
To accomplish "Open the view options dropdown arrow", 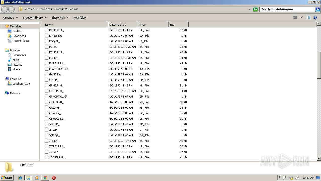I will tap(301, 18).
